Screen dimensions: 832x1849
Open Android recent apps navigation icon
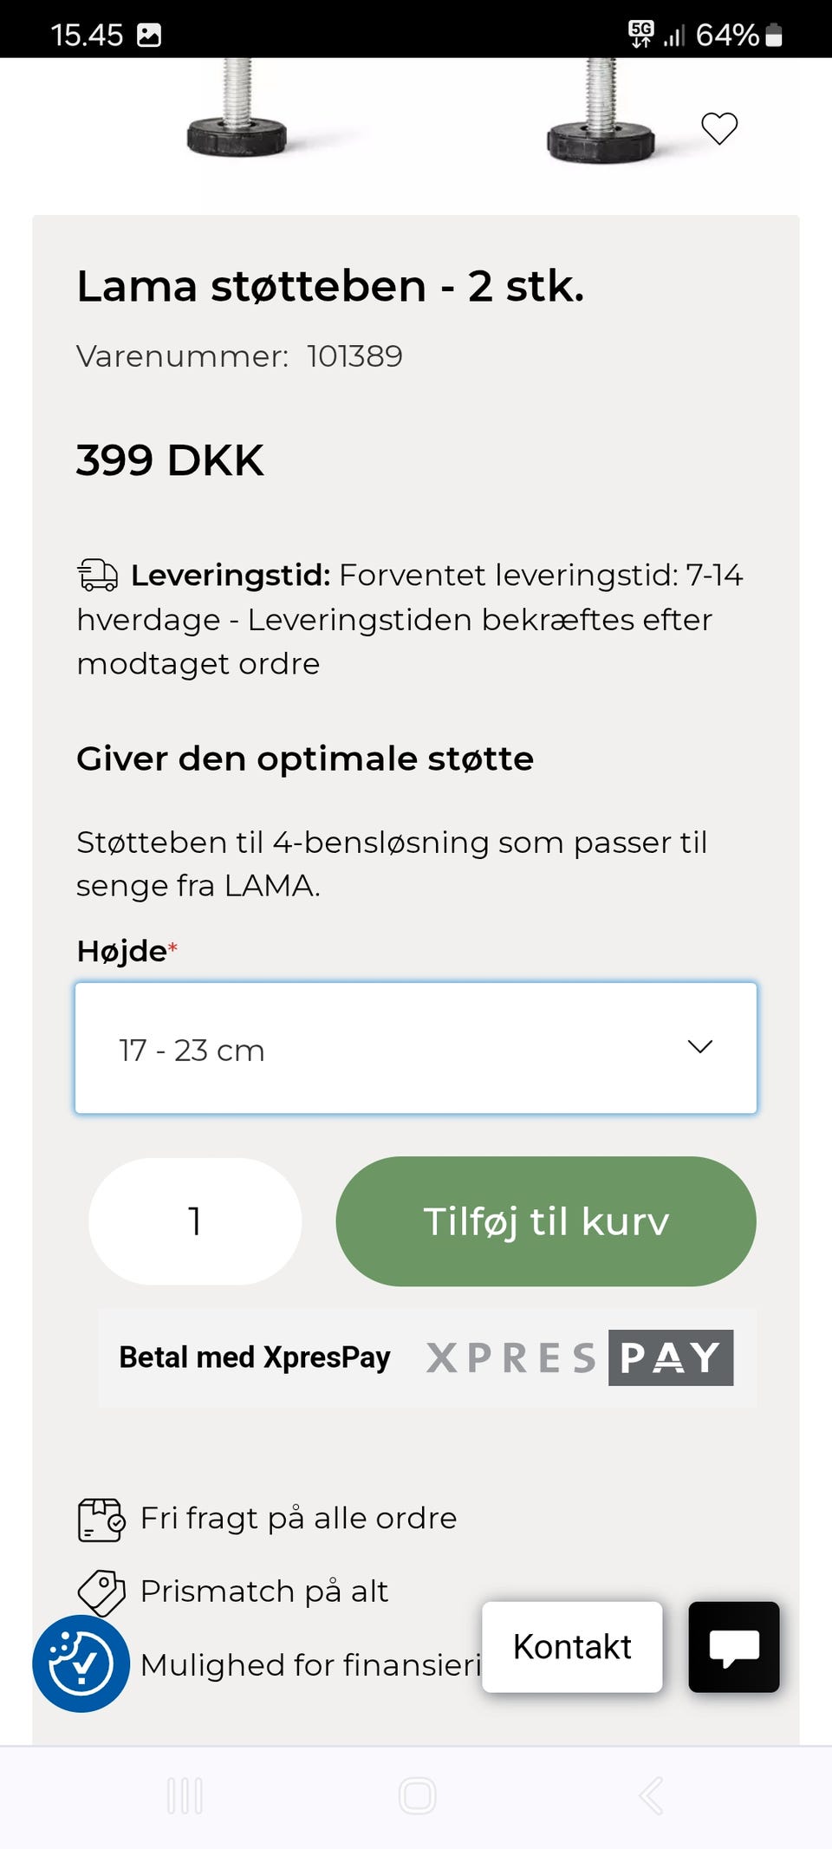tap(185, 1795)
